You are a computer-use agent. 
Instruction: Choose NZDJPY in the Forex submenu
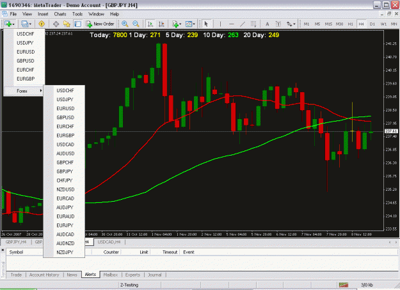(65, 252)
